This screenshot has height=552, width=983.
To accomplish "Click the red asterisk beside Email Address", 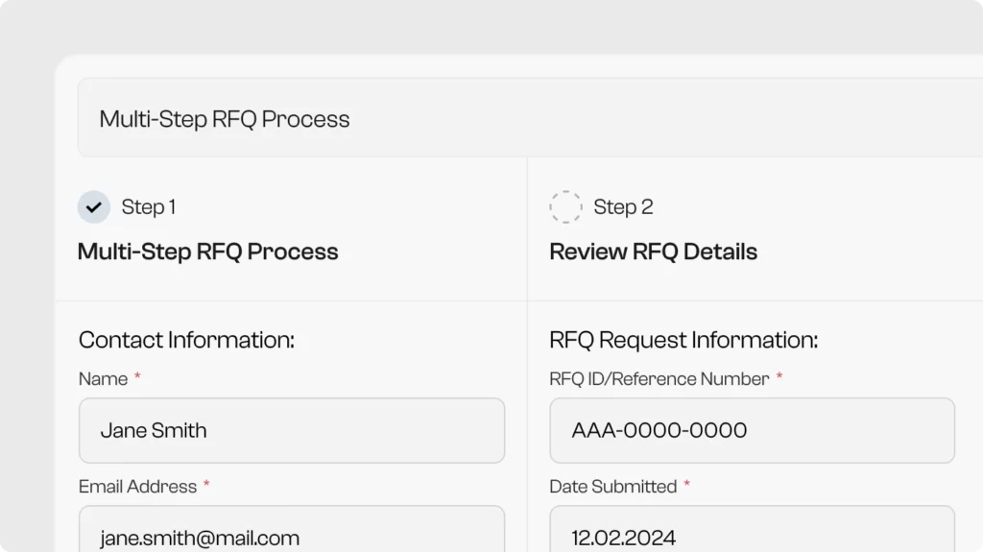I will [x=206, y=485].
